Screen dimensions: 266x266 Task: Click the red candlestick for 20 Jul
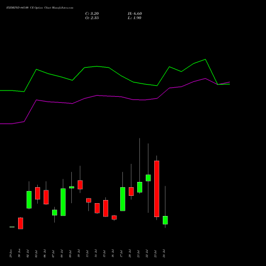click(x=131, y=192)
